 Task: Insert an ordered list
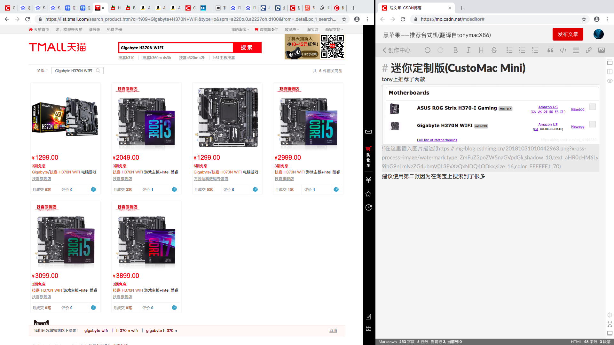pyautogui.click(x=522, y=50)
